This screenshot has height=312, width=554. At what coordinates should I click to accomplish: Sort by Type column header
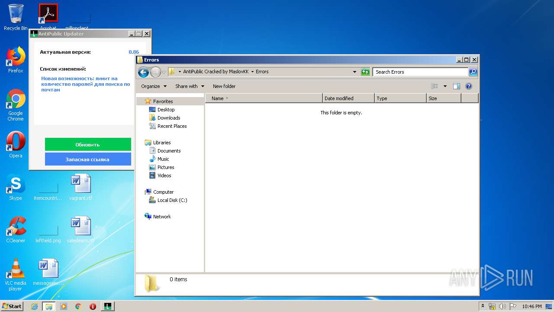tap(400, 98)
